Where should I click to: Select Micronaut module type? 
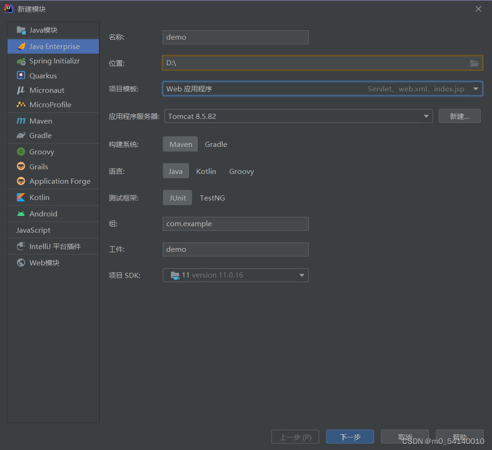53,90
